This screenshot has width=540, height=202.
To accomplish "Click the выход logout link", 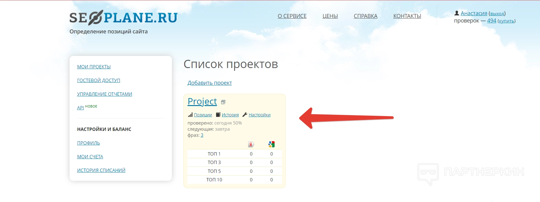I will 497,14.
